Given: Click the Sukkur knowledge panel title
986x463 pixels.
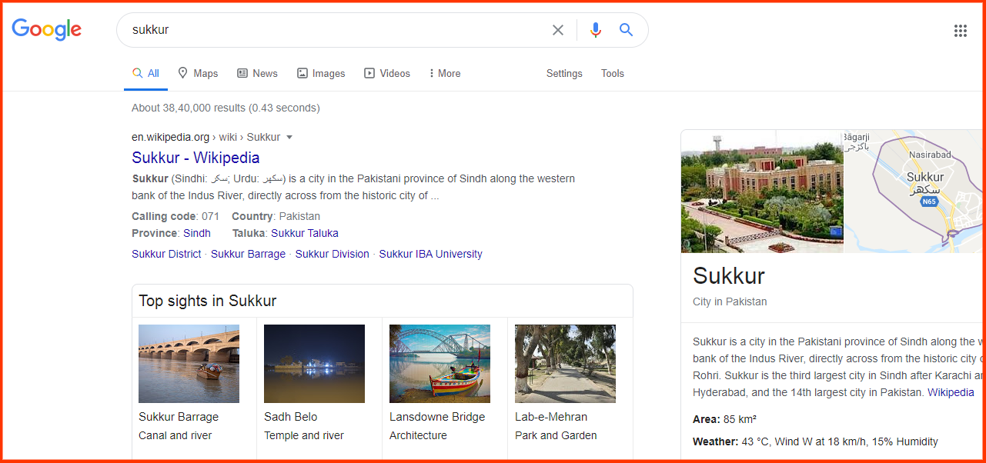Looking at the screenshot, I should [729, 275].
